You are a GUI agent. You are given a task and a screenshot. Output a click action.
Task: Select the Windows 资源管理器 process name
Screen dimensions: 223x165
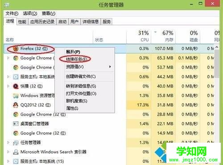[38, 95]
